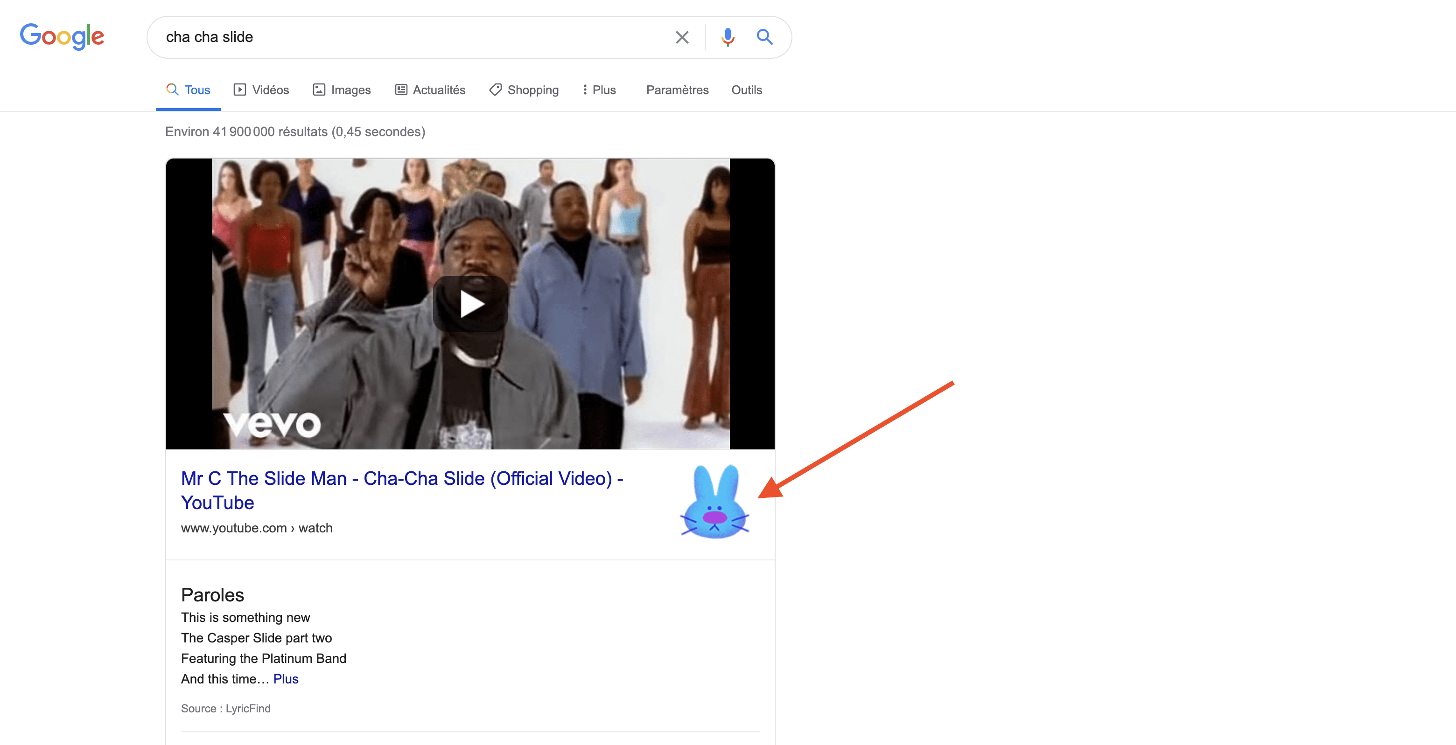Submit search with magnifying glass icon

tap(764, 37)
